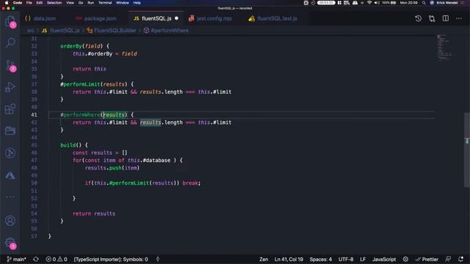Click #performLimit(results) definition on line 37
Viewport: 470px width, 264px height.
tap(94, 84)
